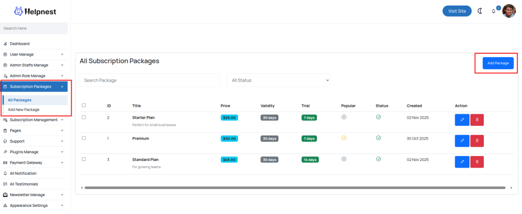
Task: Tick the select-all checkbox in table header
Action: [84, 105]
